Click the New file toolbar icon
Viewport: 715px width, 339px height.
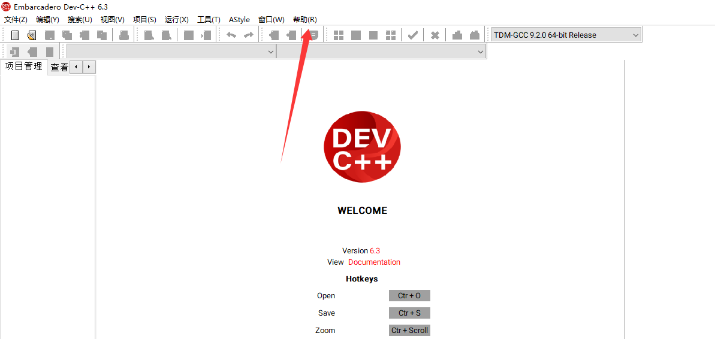(15, 35)
